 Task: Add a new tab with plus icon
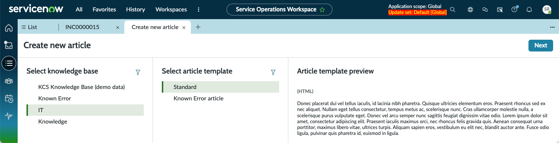pos(198,27)
